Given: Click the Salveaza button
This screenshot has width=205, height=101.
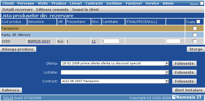Looking at the screenshot, I should 11,90.
